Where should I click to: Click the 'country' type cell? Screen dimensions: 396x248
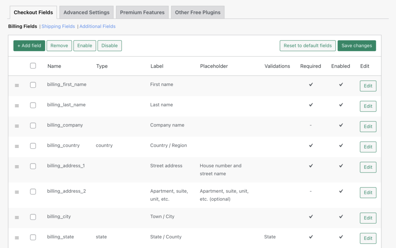104,145
